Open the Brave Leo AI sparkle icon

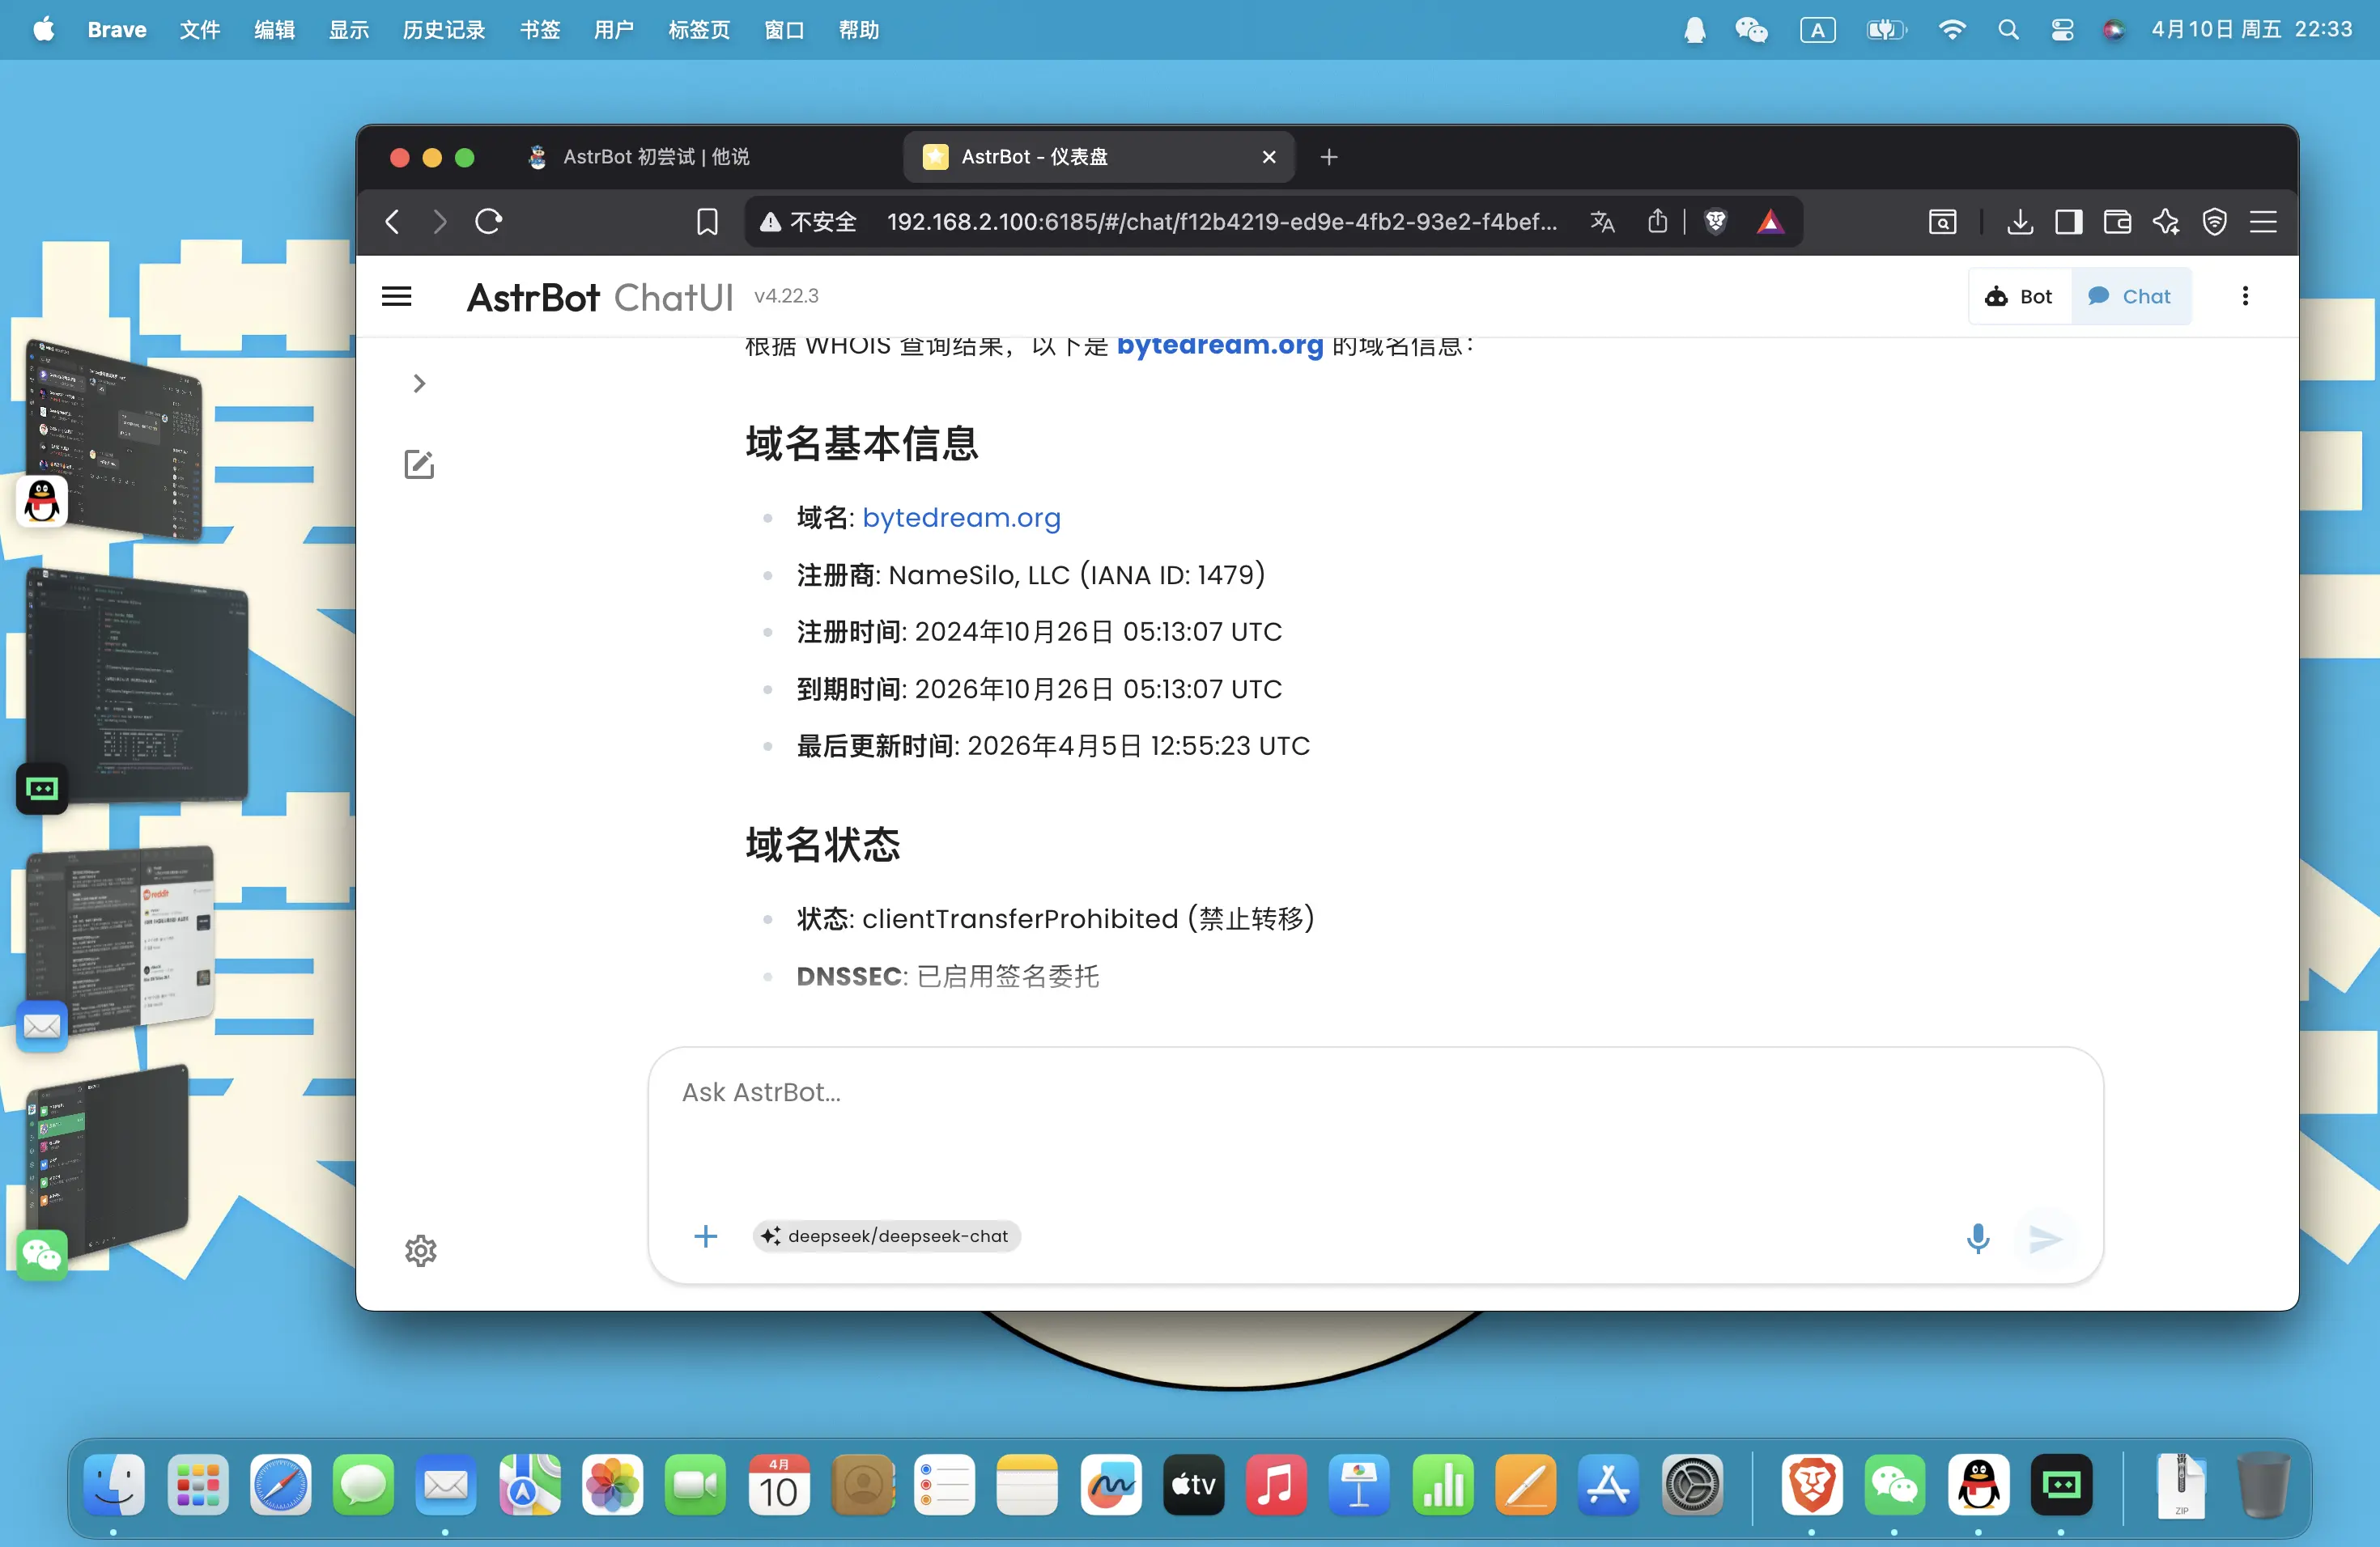[x=2166, y=222]
